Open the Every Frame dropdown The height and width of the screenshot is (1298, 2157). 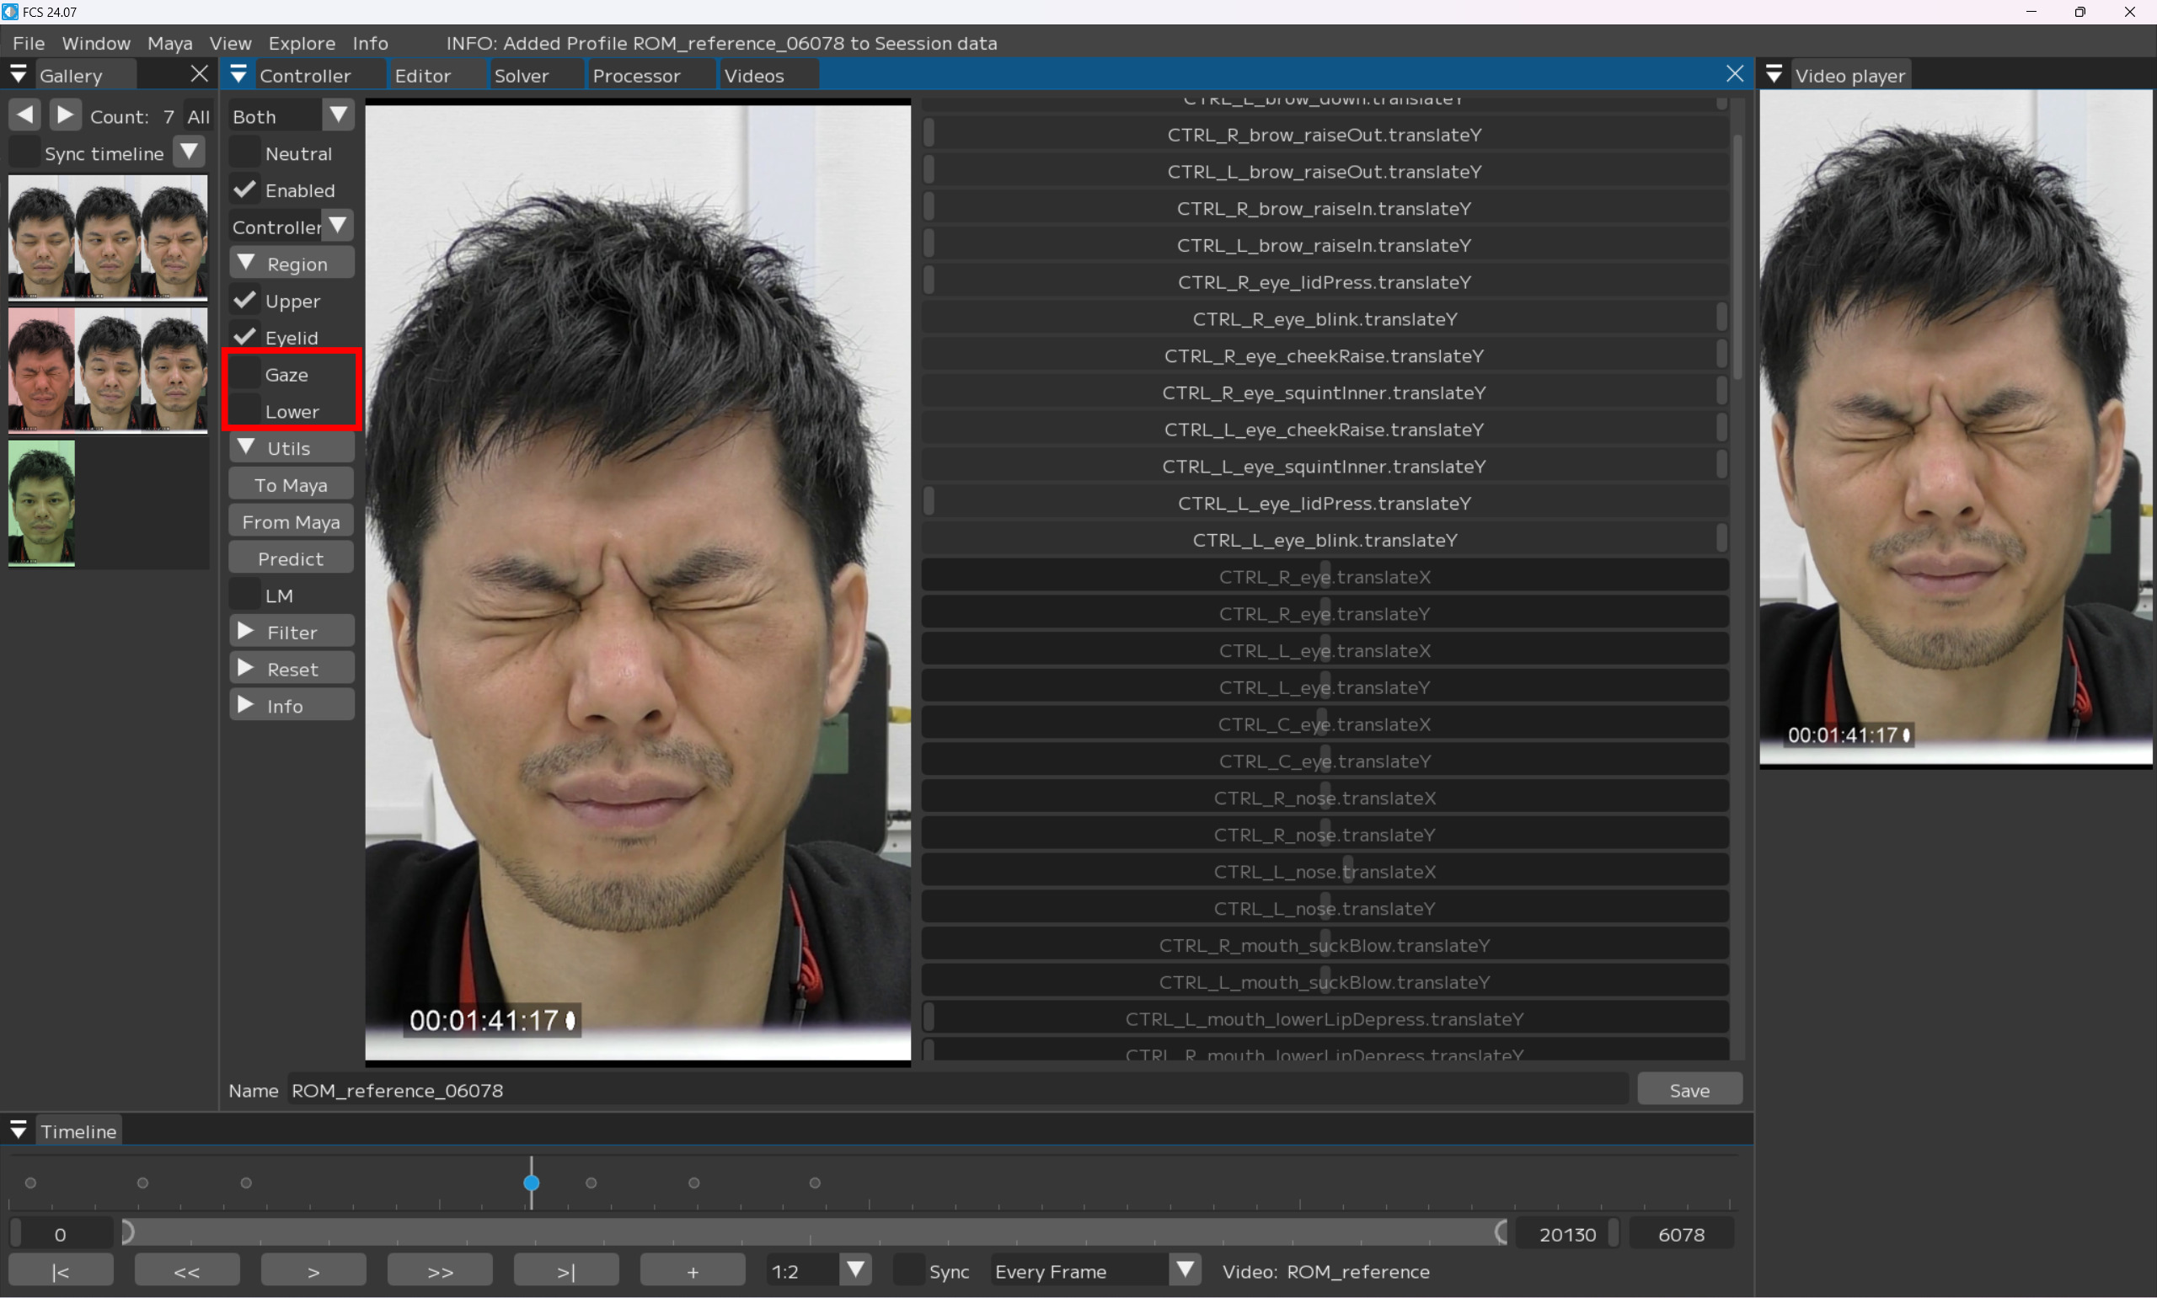(1094, 1271)
